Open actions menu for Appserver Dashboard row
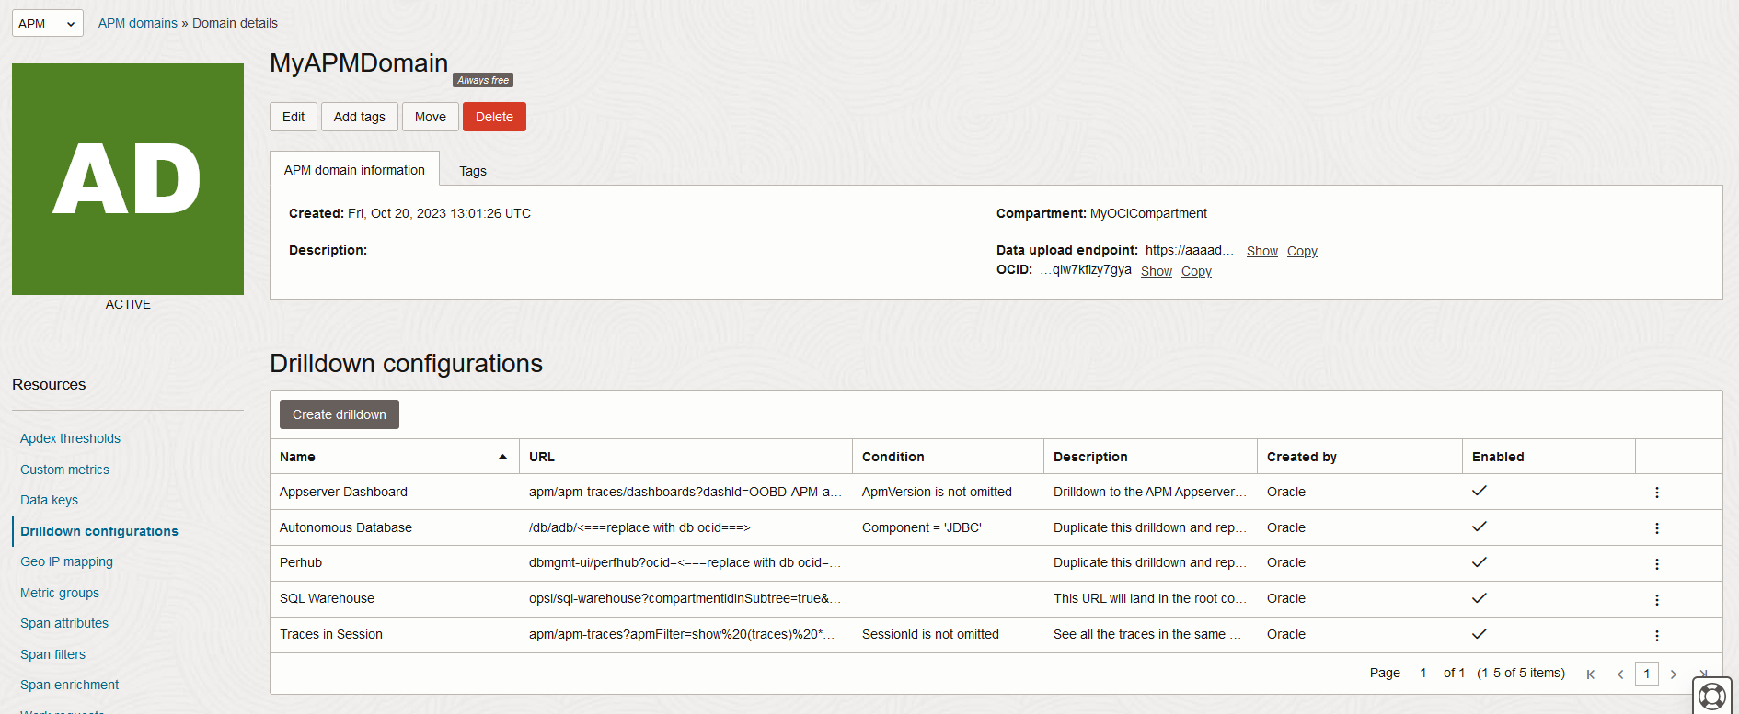Screen dimensions: 1739x714 pyautogui.click(x=1656, y=493)
